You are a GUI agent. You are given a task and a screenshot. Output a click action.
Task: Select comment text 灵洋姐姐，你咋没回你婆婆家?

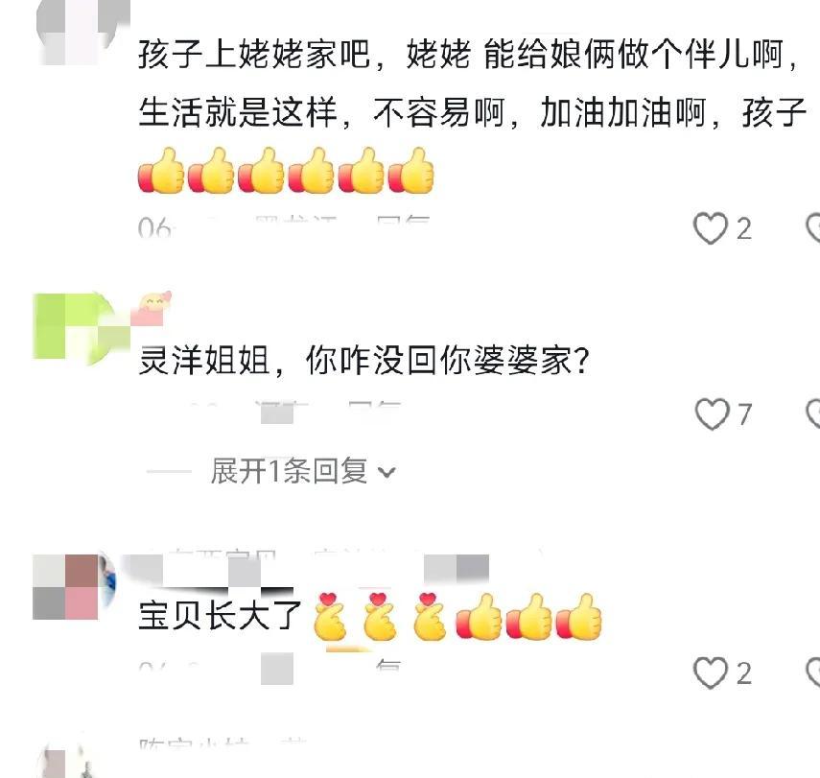click(364, 361)
